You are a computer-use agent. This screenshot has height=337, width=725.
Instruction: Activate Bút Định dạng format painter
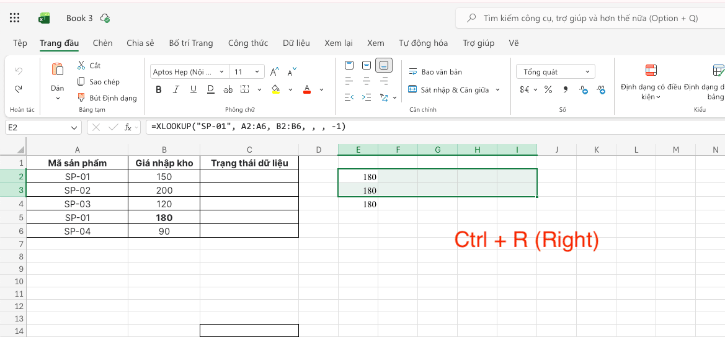107,97
